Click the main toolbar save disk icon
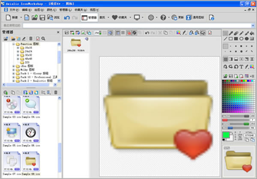The image size is (257, 179). coord(42,18)
